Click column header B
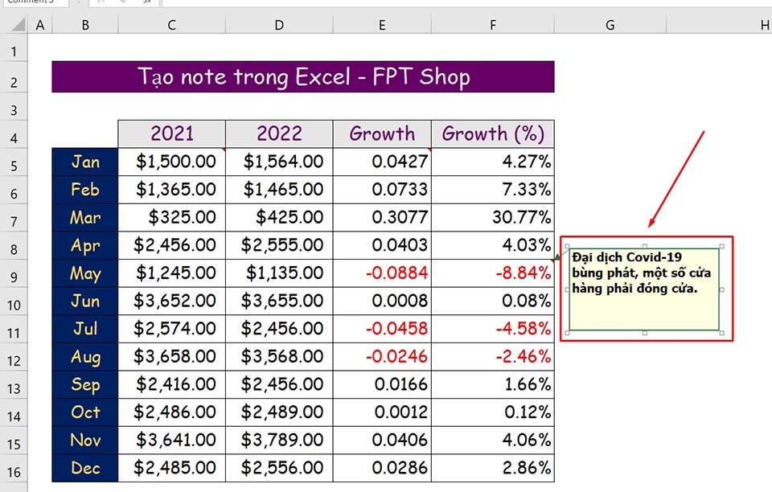Viewport: 772px width, 492px height. coord(84,24)
